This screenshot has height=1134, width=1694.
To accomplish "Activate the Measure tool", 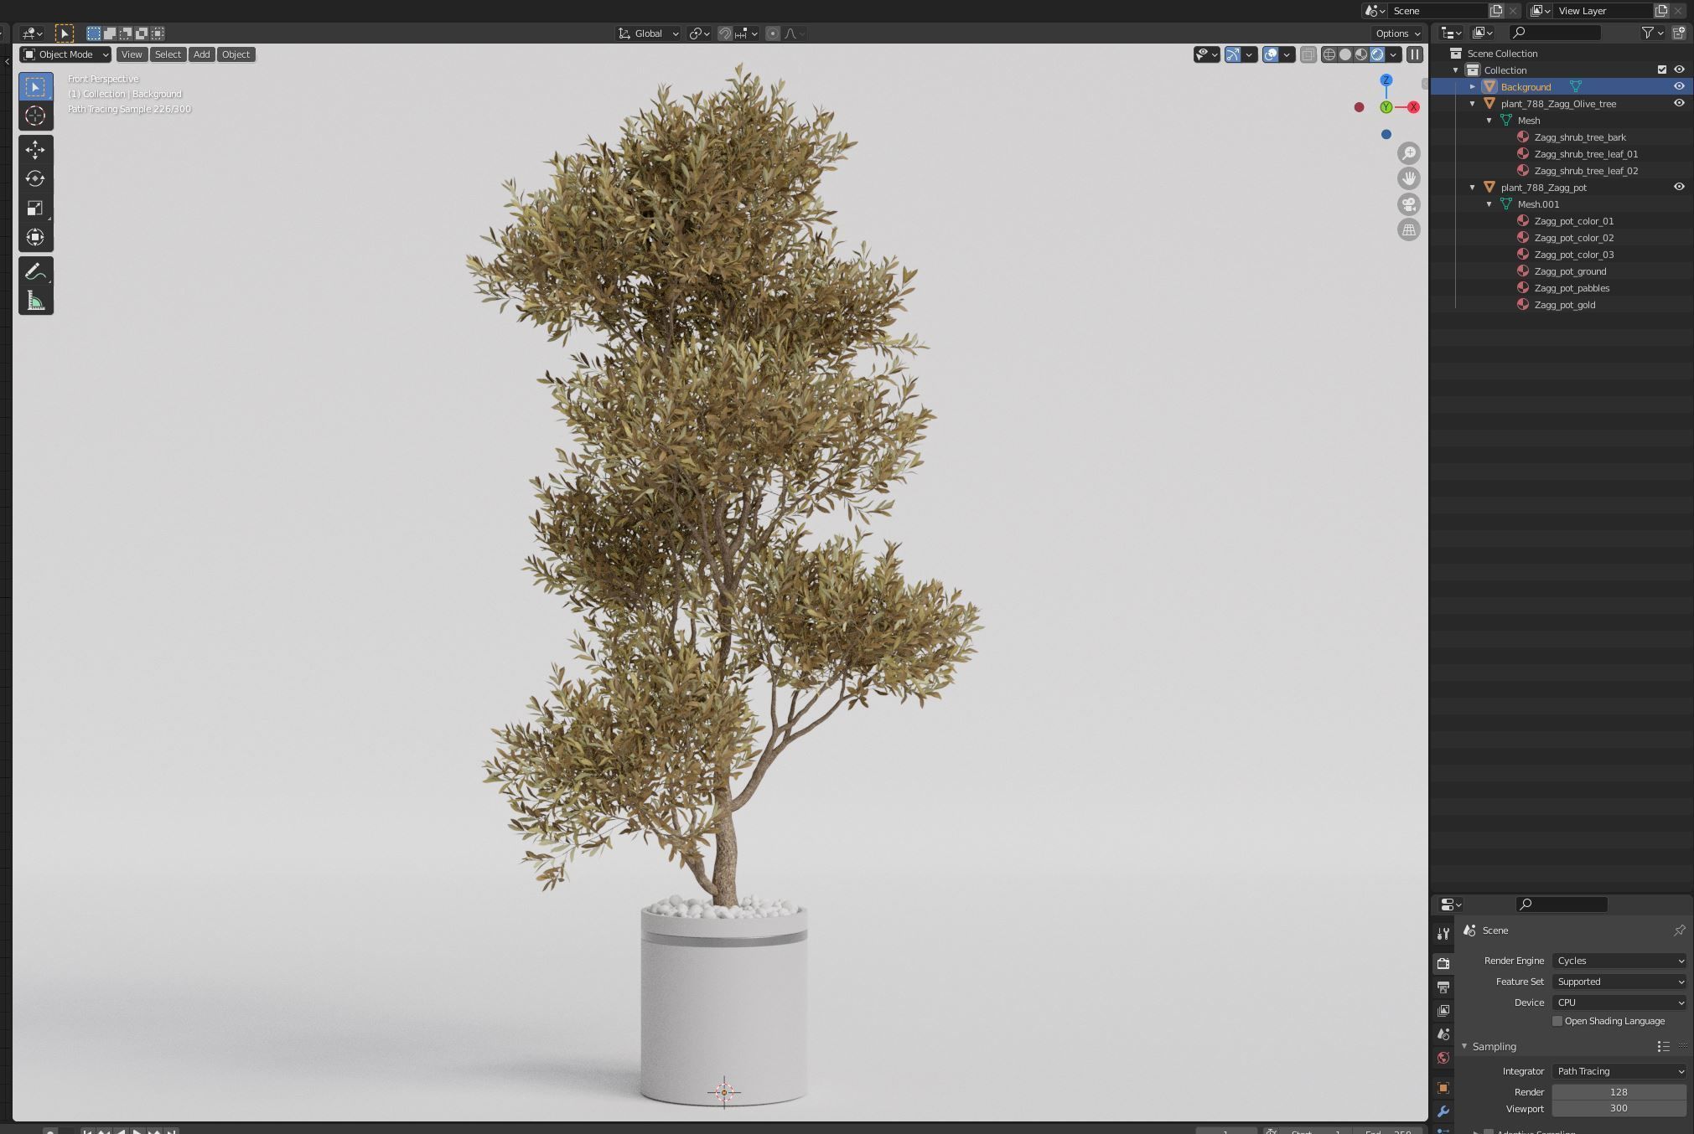I will (35, 299).
